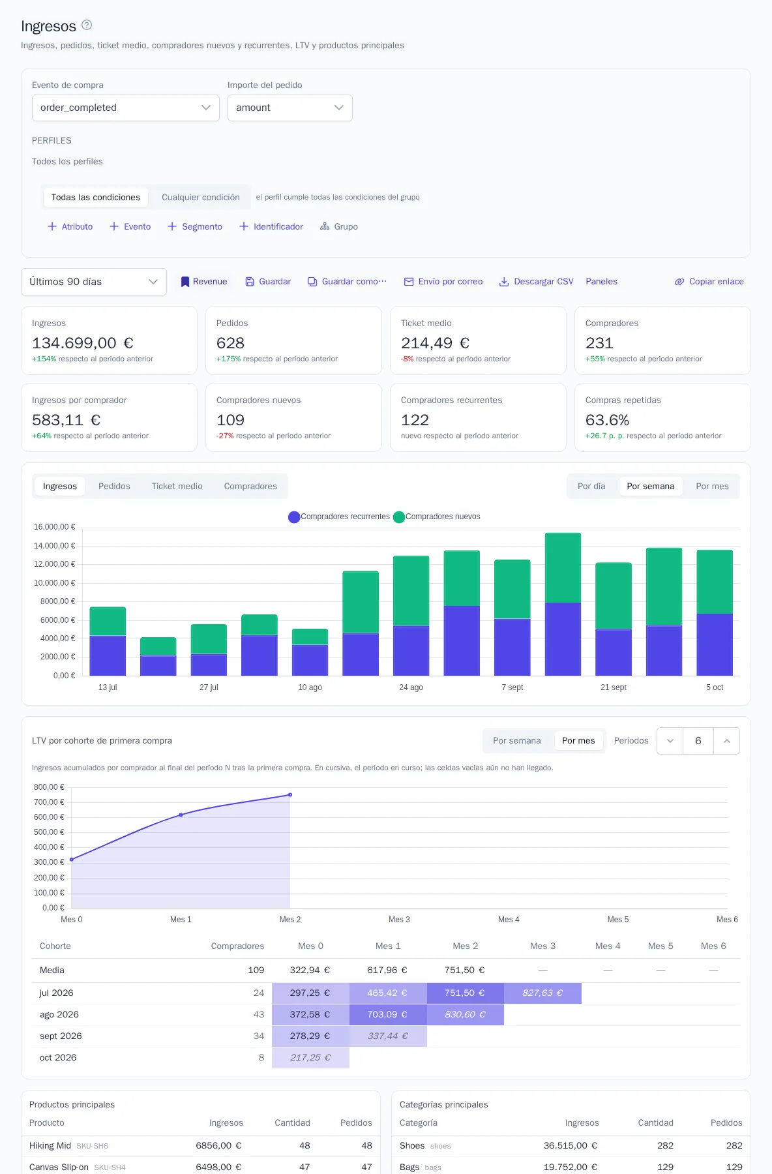Switch to the Ticket medio chart tab

pos(177,487)
